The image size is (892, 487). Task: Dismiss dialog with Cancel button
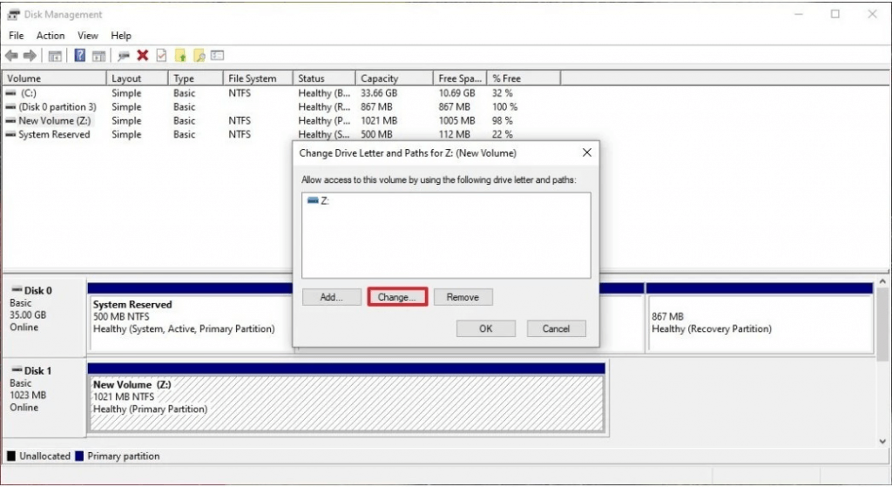(x=556, y=328)
